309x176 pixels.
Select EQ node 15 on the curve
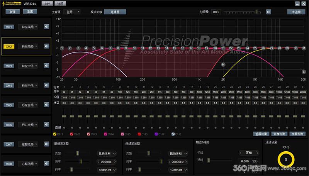click(175, 48)
